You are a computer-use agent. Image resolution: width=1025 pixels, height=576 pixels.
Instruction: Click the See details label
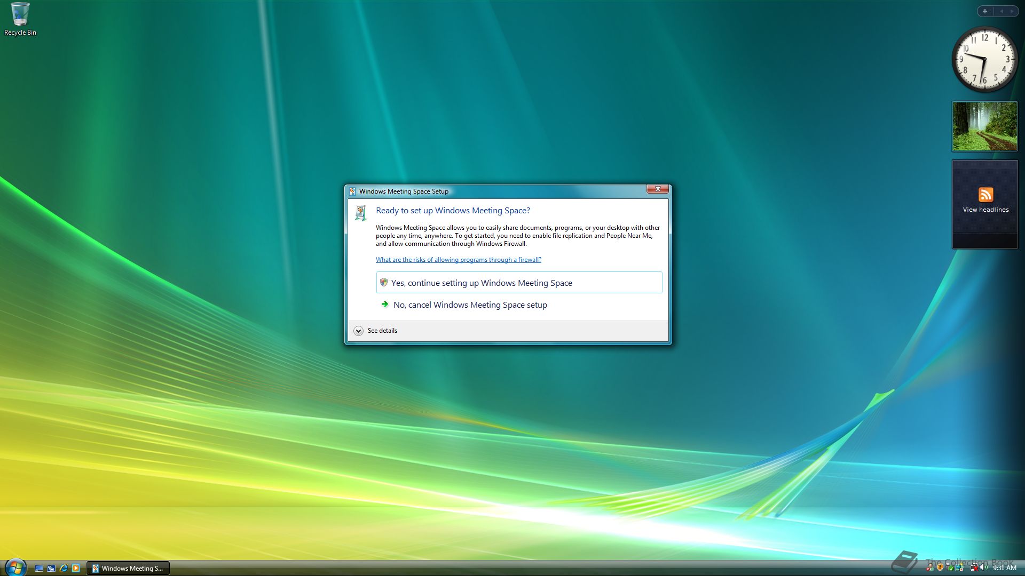click(382, 331)
